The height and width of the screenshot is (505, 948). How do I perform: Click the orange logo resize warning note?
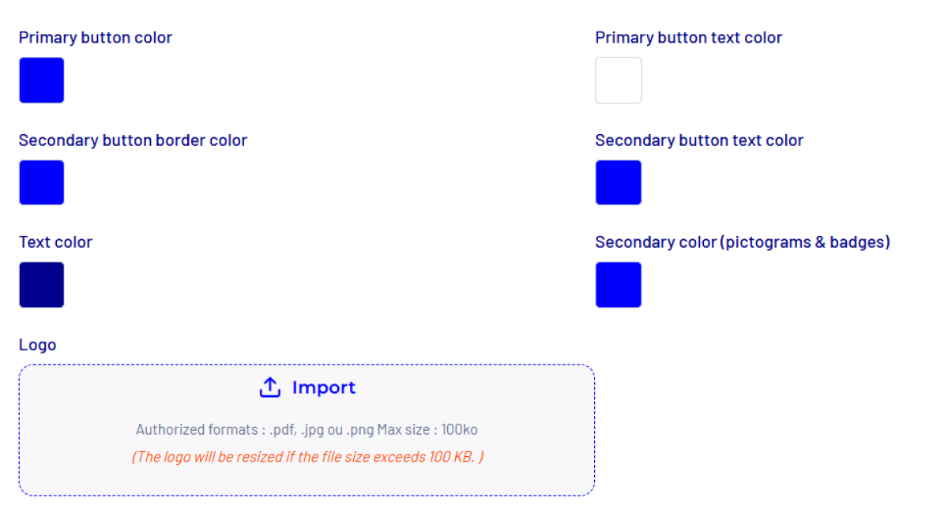click(x=307, y=457)
